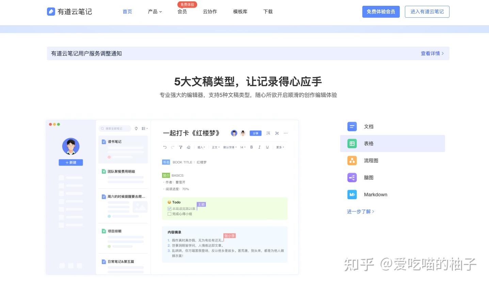The height and width of the screenshot is (284, 489).
Task: Uncheck the 本周读完第21章 todo checkbox
Action: click(169, 208)
